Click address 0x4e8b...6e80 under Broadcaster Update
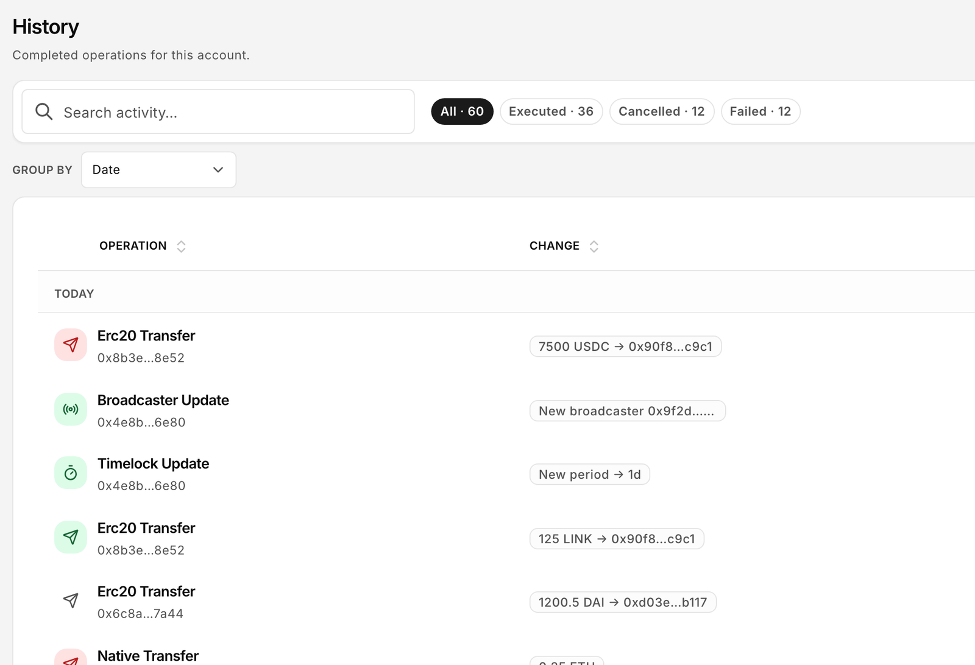This screenshot has width=975, height=665. (x=141, y=422)
